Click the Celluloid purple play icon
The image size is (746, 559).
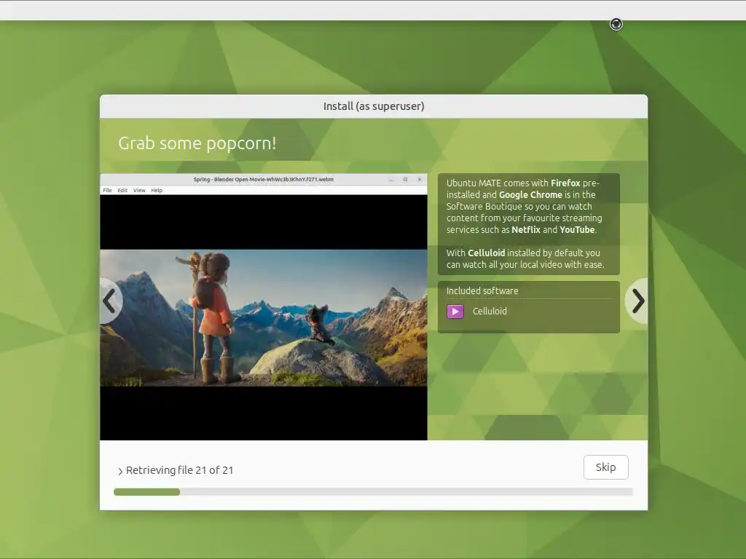455,312
